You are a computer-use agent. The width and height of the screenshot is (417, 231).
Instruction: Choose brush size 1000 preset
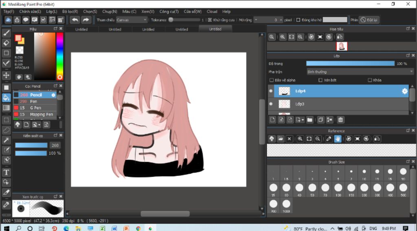286,205
